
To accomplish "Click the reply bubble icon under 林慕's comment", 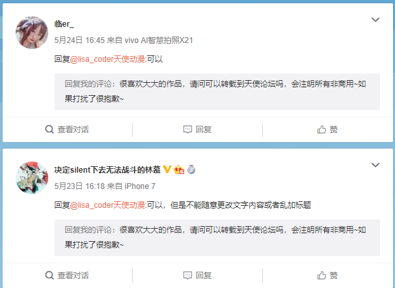I will coord(187,276).
